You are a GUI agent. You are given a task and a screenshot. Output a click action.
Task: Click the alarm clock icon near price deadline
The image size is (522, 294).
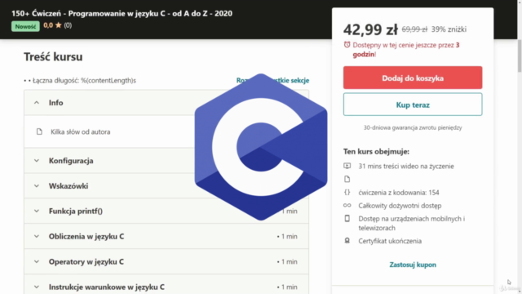point(347,45)
